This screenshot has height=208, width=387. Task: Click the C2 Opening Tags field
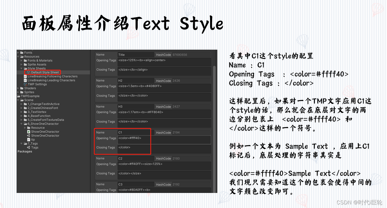point(164,166)
